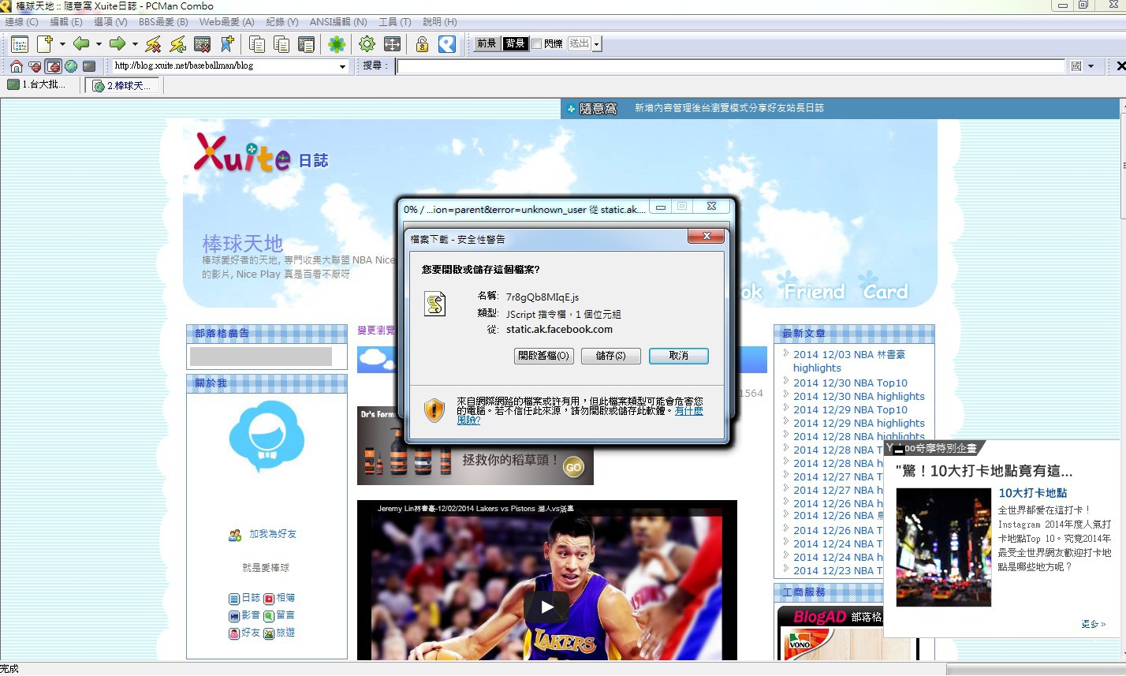Viewport: 1126px width, 676px height.
Task: Open the ANSI編輯 (N) menu
Action: (338, 22)
